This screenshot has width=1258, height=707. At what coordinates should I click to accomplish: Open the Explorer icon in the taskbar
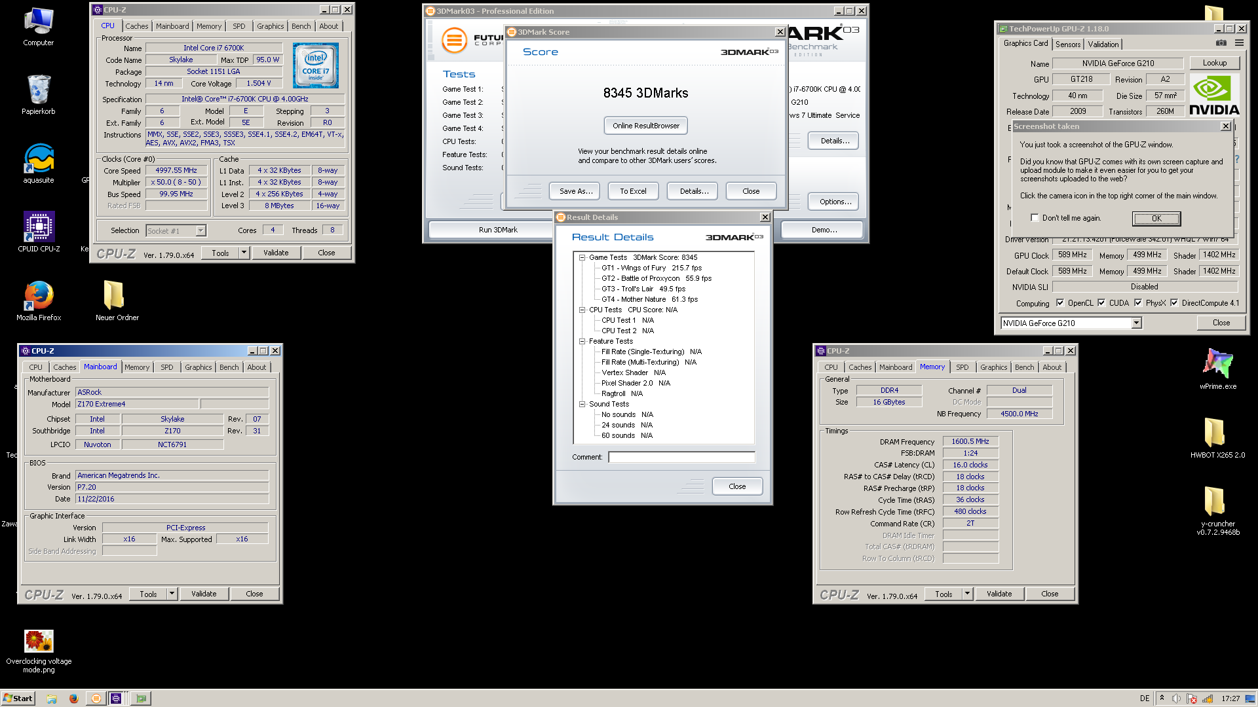(52, 698)
